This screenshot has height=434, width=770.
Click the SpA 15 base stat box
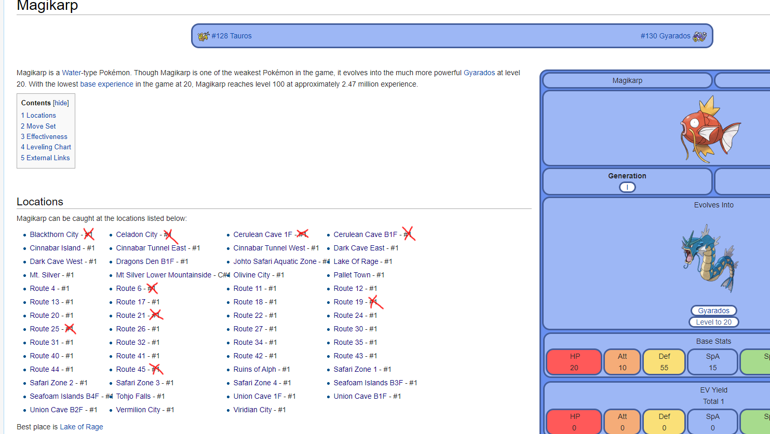point(713,362)
